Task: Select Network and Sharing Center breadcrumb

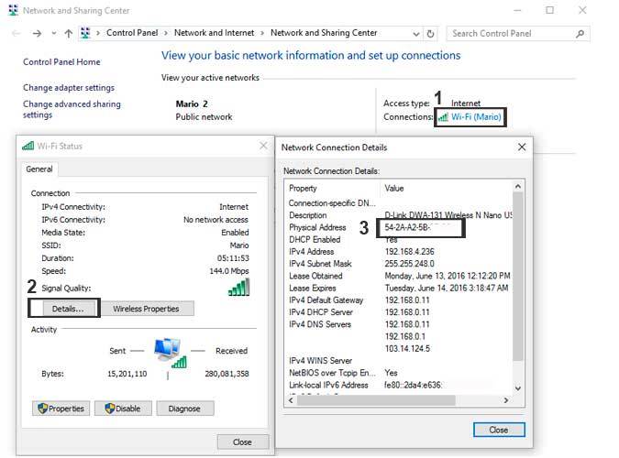Action: coord(324,33)
